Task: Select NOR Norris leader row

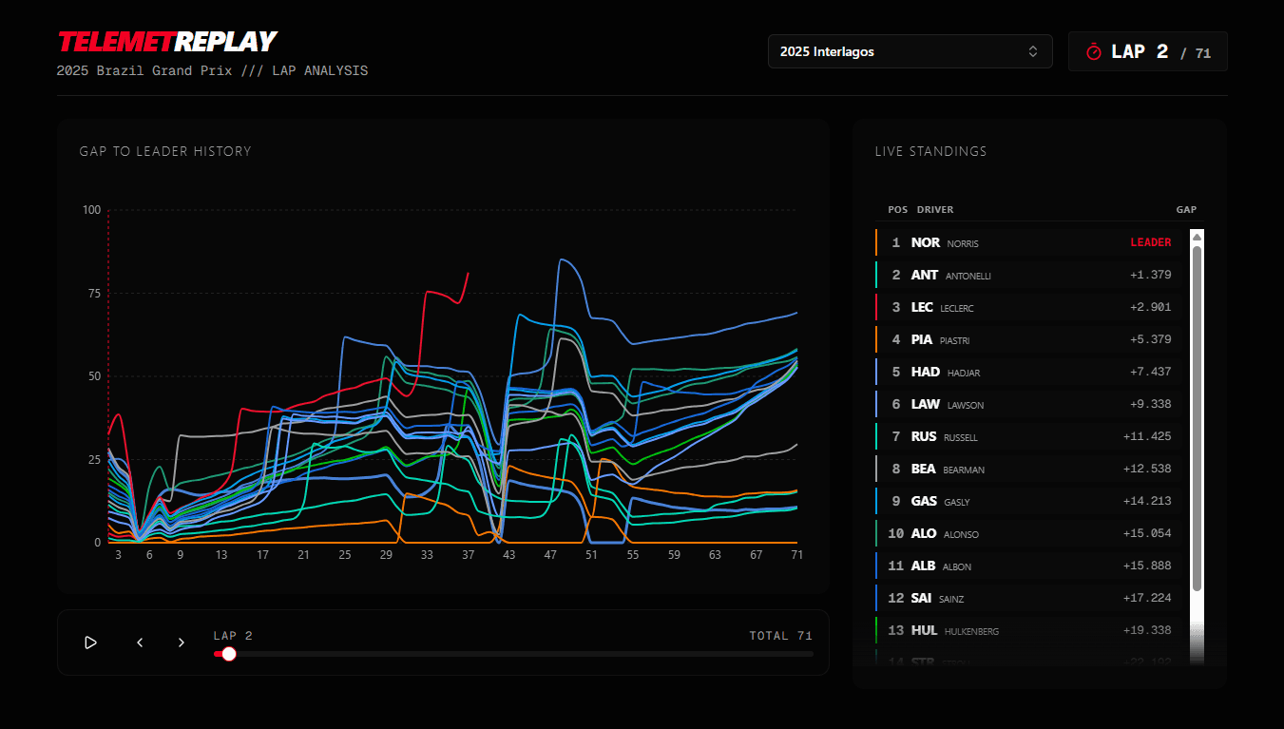Action: coord(1028,242)
